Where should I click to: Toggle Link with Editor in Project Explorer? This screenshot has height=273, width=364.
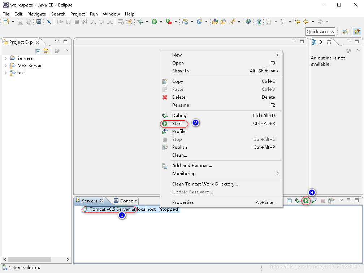click(x=46, y=51)
